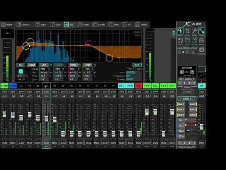Viewport: 226px width, 170px height.
Task: Toggle the low cut cyan button
Action: click(x=21, y=71)
